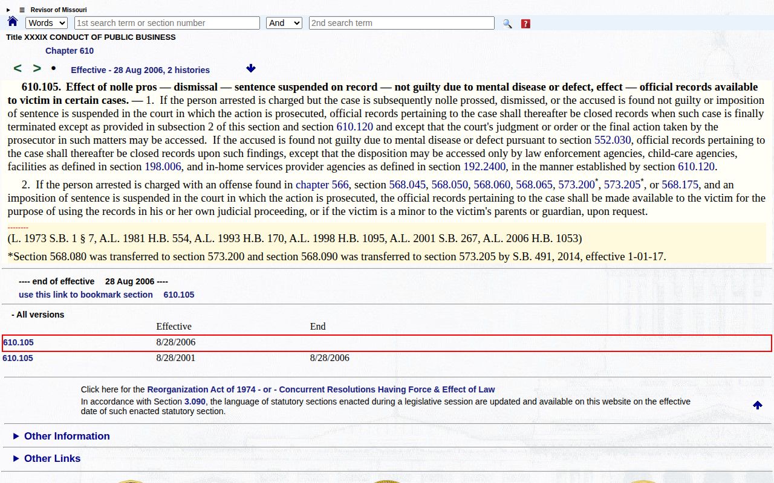Viewport: 774px width, 483px height.
Task: Open section 573.205 link
Action: [x=622, y=185]
